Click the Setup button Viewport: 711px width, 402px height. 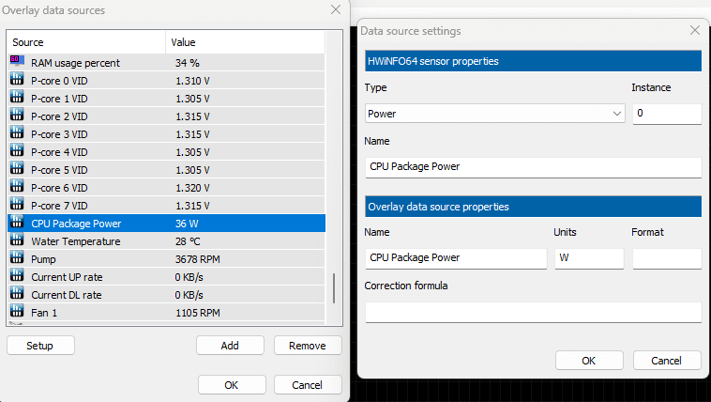40,346
